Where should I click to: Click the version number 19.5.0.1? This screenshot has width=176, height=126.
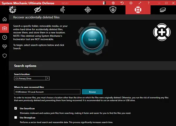65,3
